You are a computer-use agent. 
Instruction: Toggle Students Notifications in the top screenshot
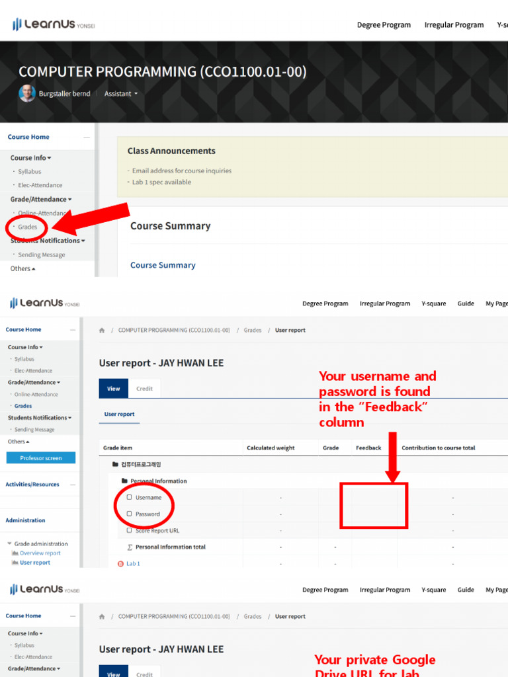[48, 241]
